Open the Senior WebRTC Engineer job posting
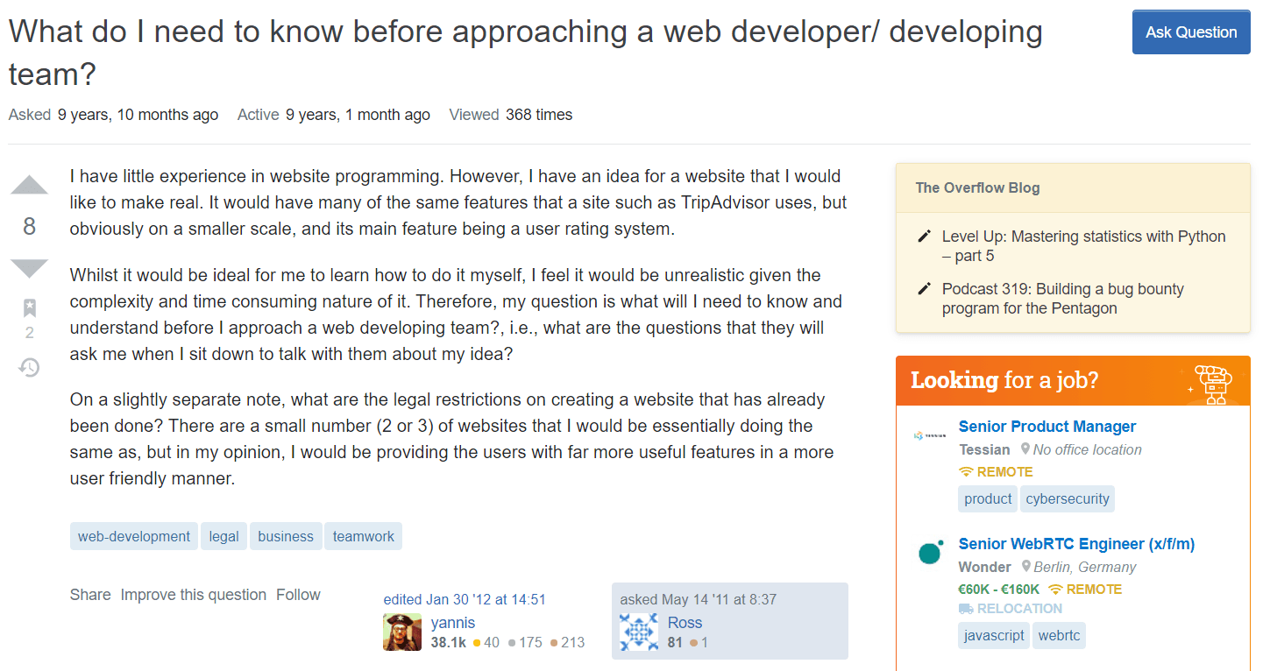The image size is (1270, 671). click(1076, 543)
